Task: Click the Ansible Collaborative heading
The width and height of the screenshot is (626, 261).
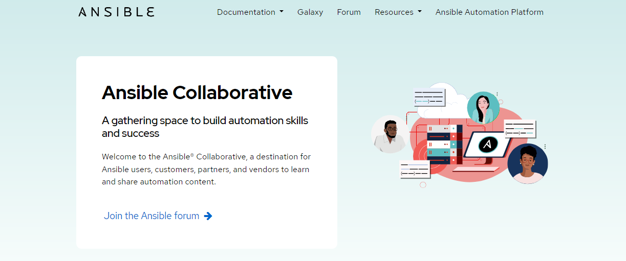Action: click(197, 92)
